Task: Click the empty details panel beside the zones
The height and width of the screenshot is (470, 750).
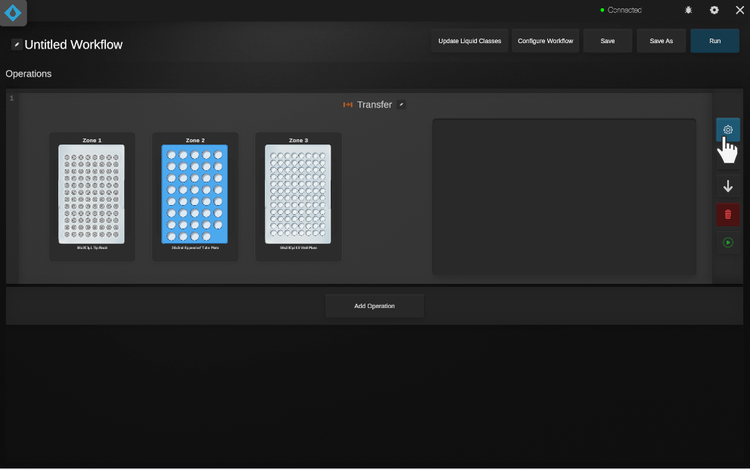Action: [x=564, y=197]
